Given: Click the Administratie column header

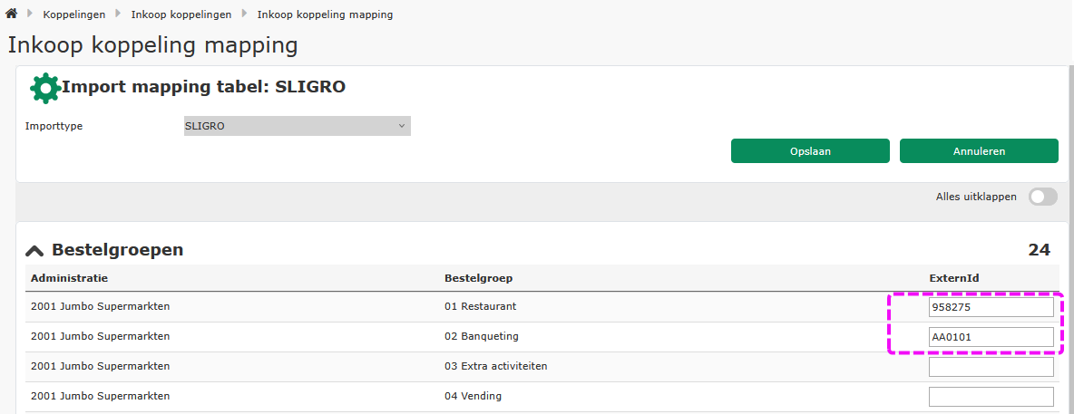Looking at the screenshot, I should click(x=69, y=278).
